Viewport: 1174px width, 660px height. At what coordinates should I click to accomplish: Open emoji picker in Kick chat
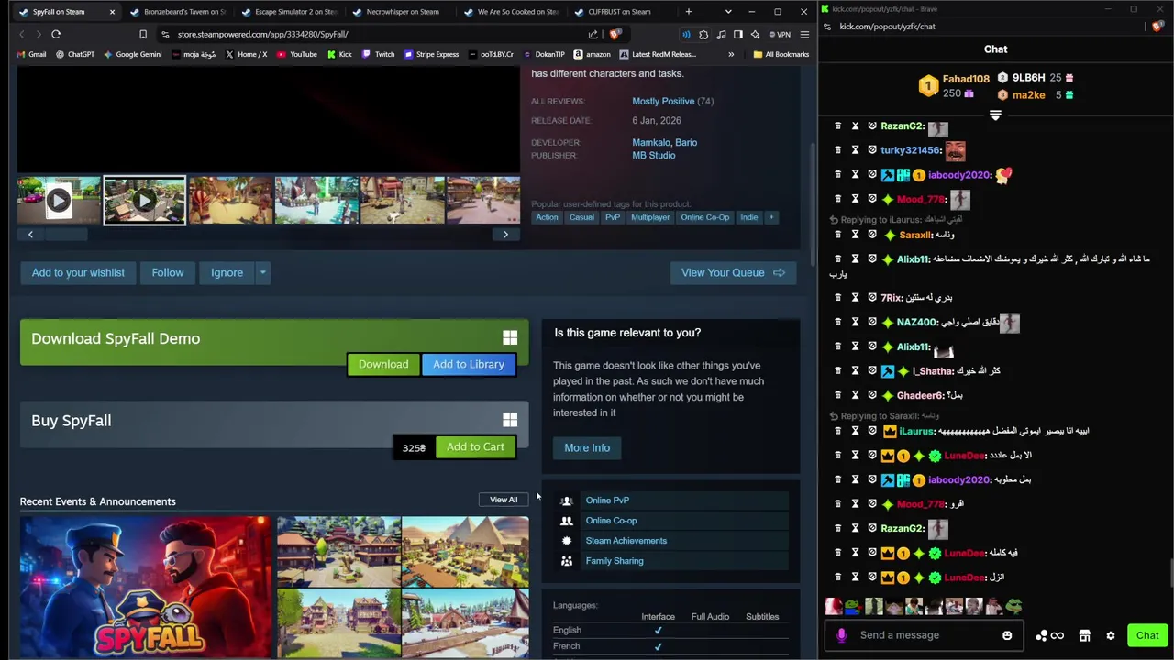coord(1007,635)
